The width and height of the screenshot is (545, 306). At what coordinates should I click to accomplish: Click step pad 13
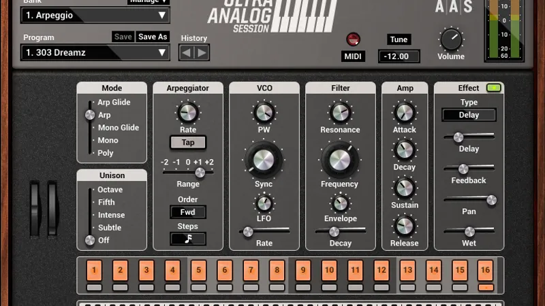[x=407, y=270]
